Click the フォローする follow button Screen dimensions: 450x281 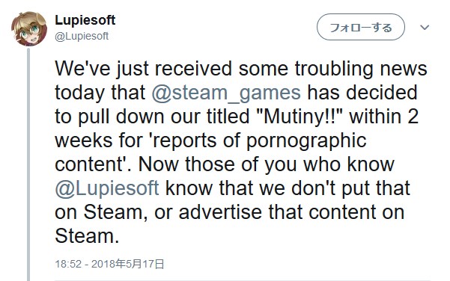coord(361,27)
